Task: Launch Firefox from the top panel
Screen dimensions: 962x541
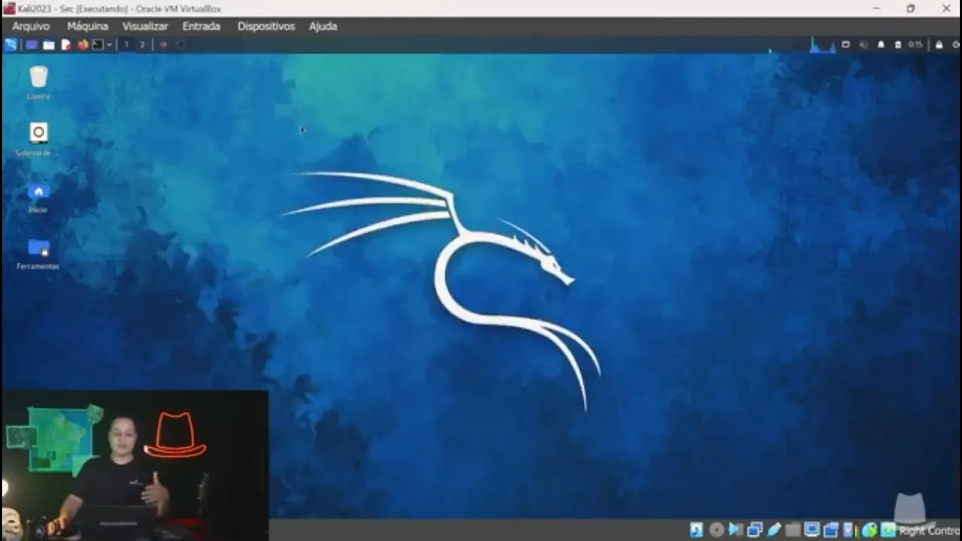Action: [83, 44]
